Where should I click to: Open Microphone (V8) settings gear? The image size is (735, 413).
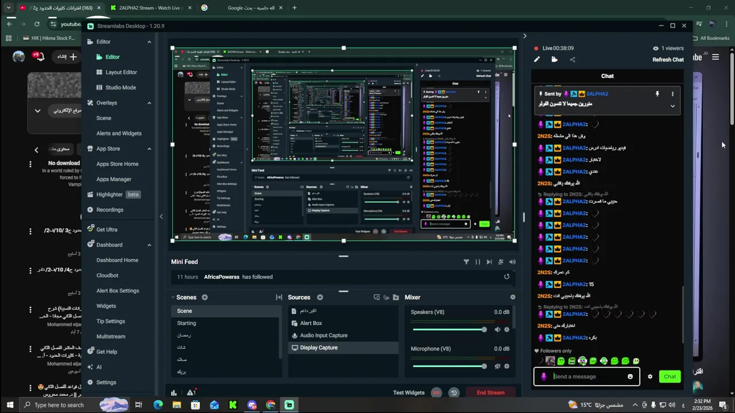point(506,366)
